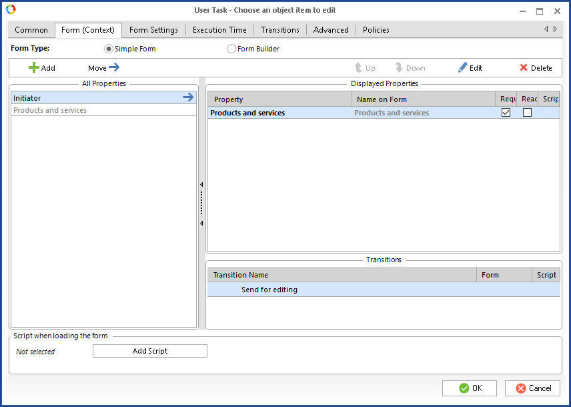Open the Form Settings tab
This screenshot has width=571, height=407.
[153, 30]
